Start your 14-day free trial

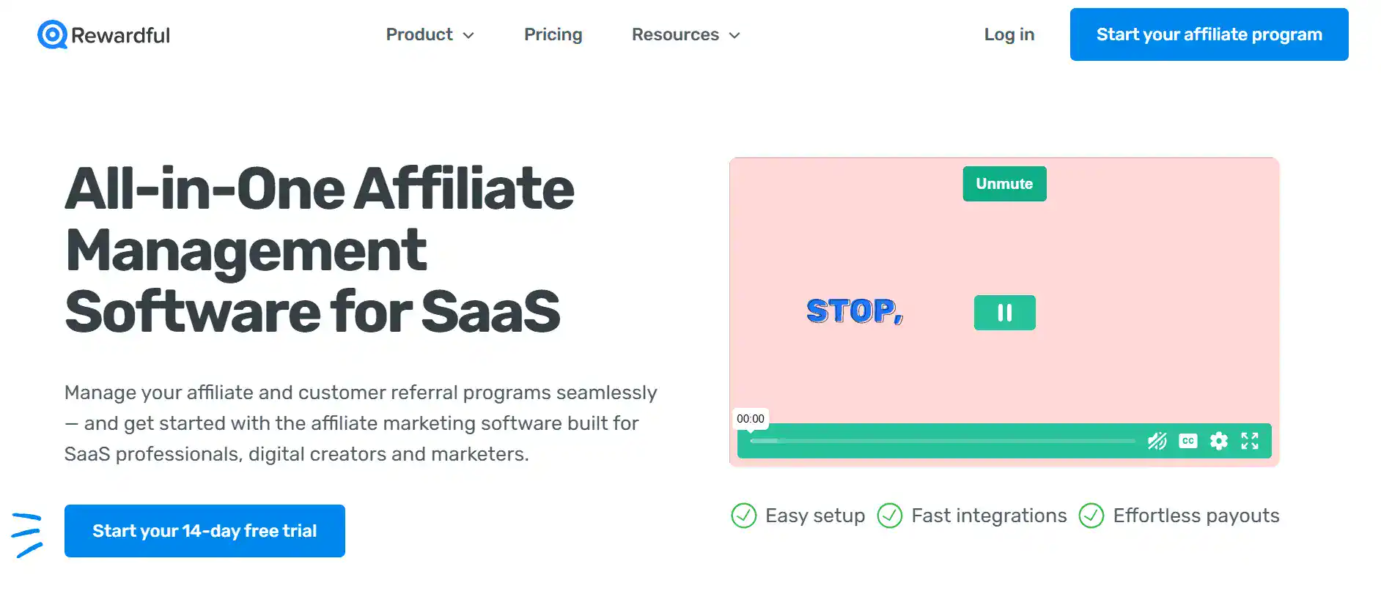(205, 531)
